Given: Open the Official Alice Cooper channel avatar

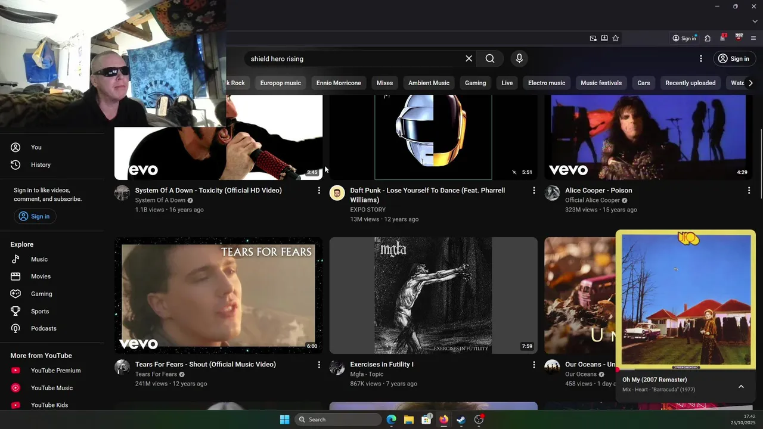Looking at the screenshot, I should tap(552, 193).
